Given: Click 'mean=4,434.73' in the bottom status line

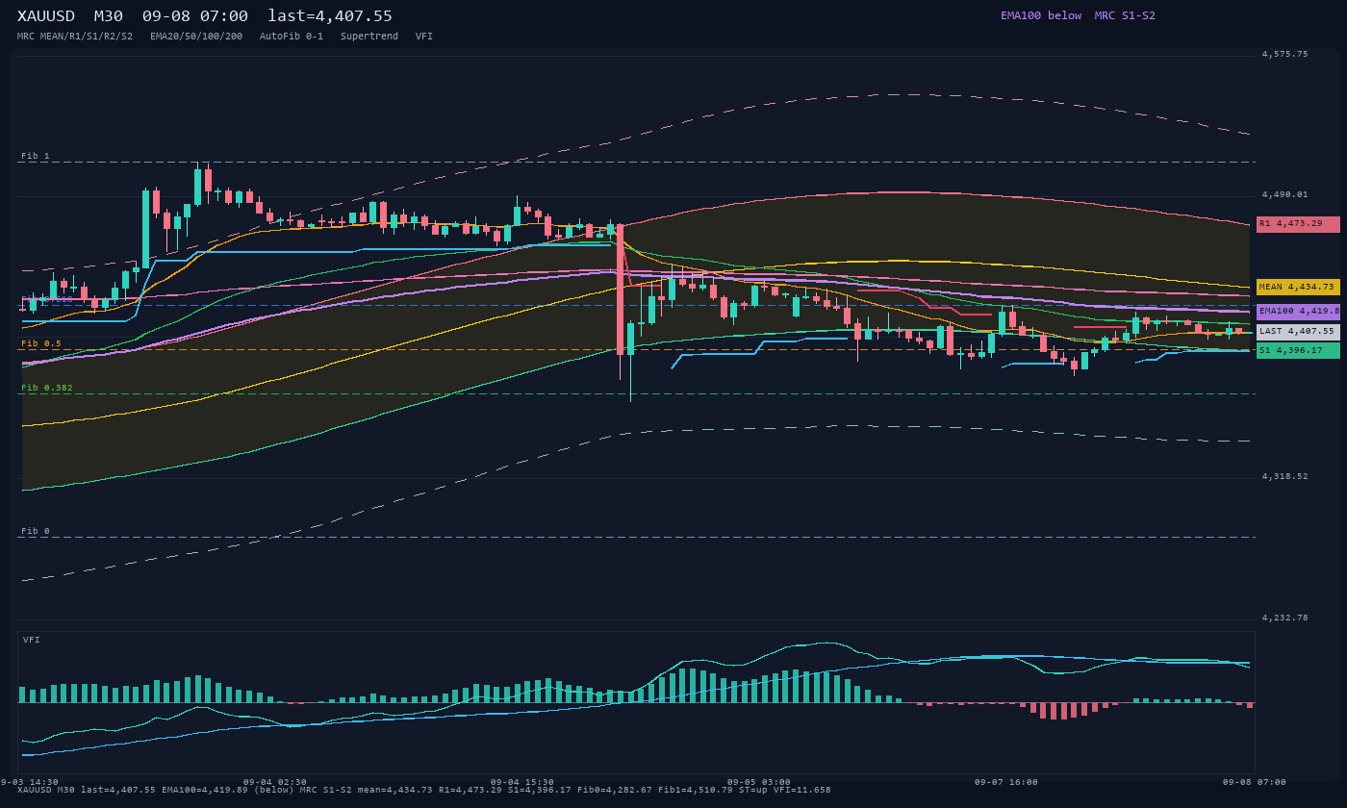Looking at the screenshot, I should pyautogui.click(x=395, y=790).
